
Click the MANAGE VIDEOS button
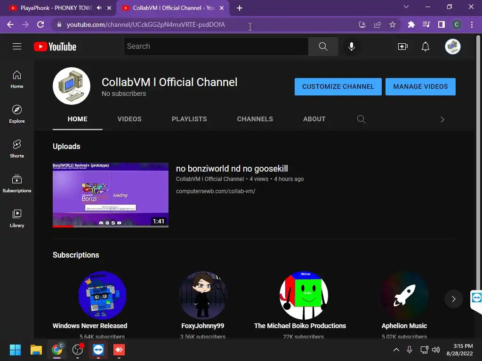pyautogui.click(x=420, y=86)
